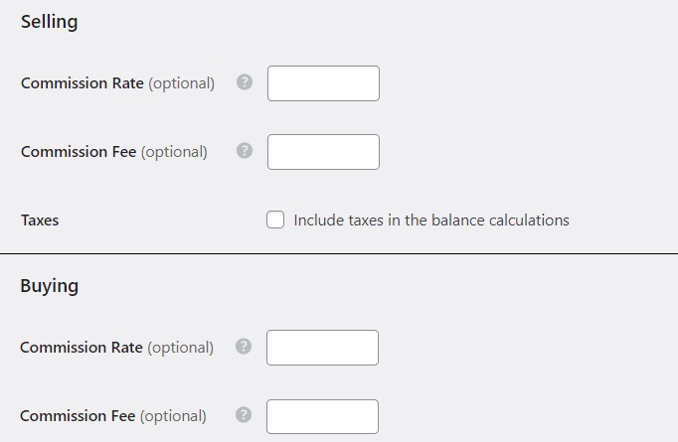Select the 'Selling' section heading

point(49,22)
